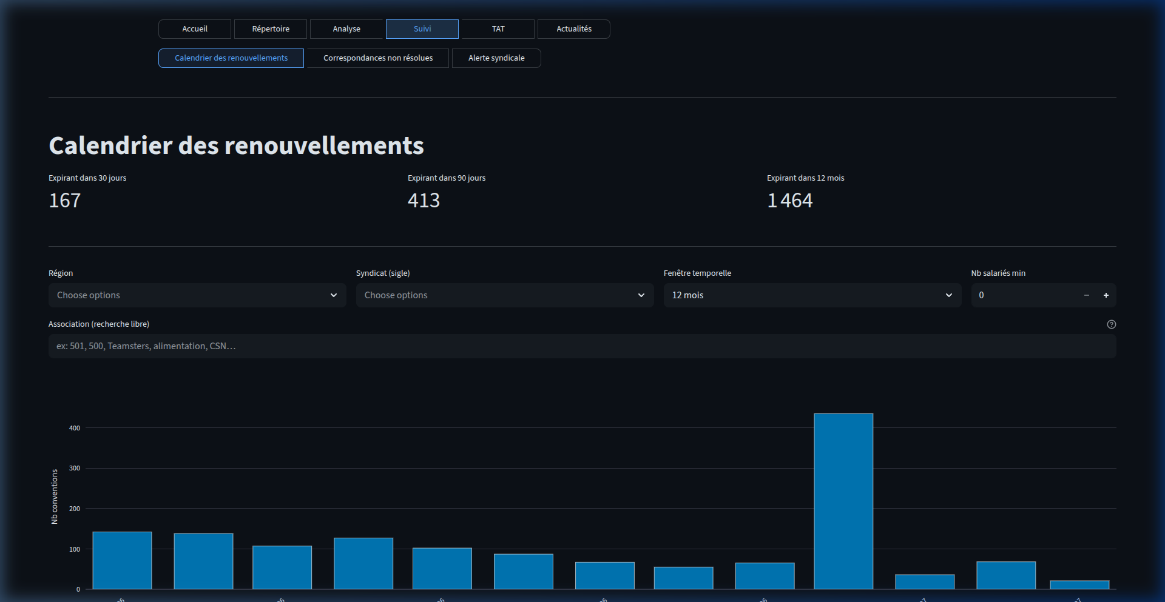Open the Alerte syndicale sub-tab
The width and height of the screenshot is (1165, 602).
496,58
